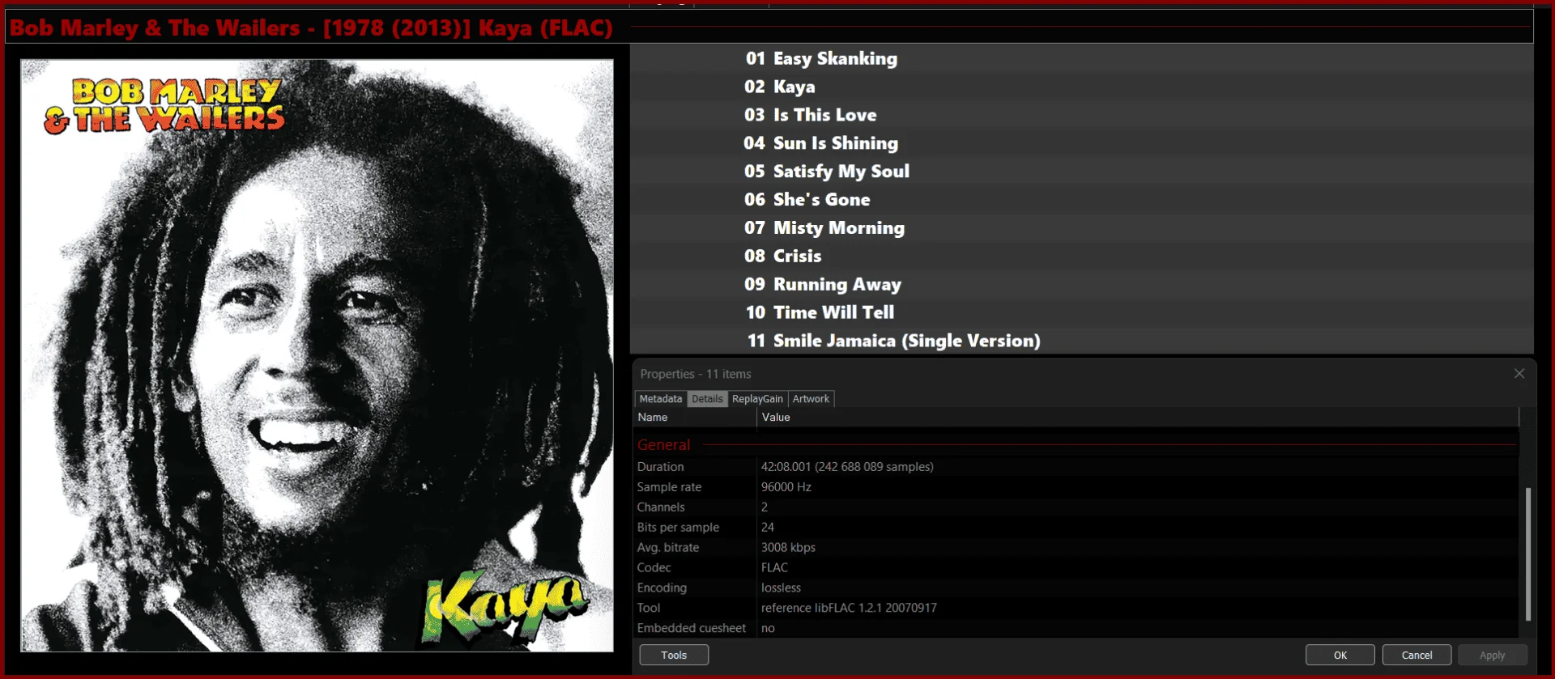Click the Bits per sample value 24
Screen dimensions: 1555x679
(x=767, y=528)
